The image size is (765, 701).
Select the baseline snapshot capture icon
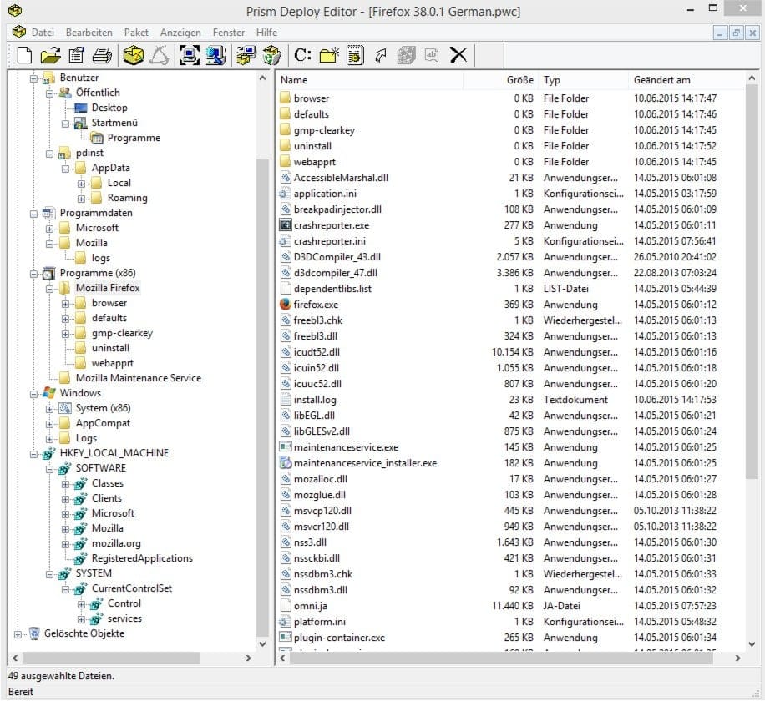(x=190, y=55)
